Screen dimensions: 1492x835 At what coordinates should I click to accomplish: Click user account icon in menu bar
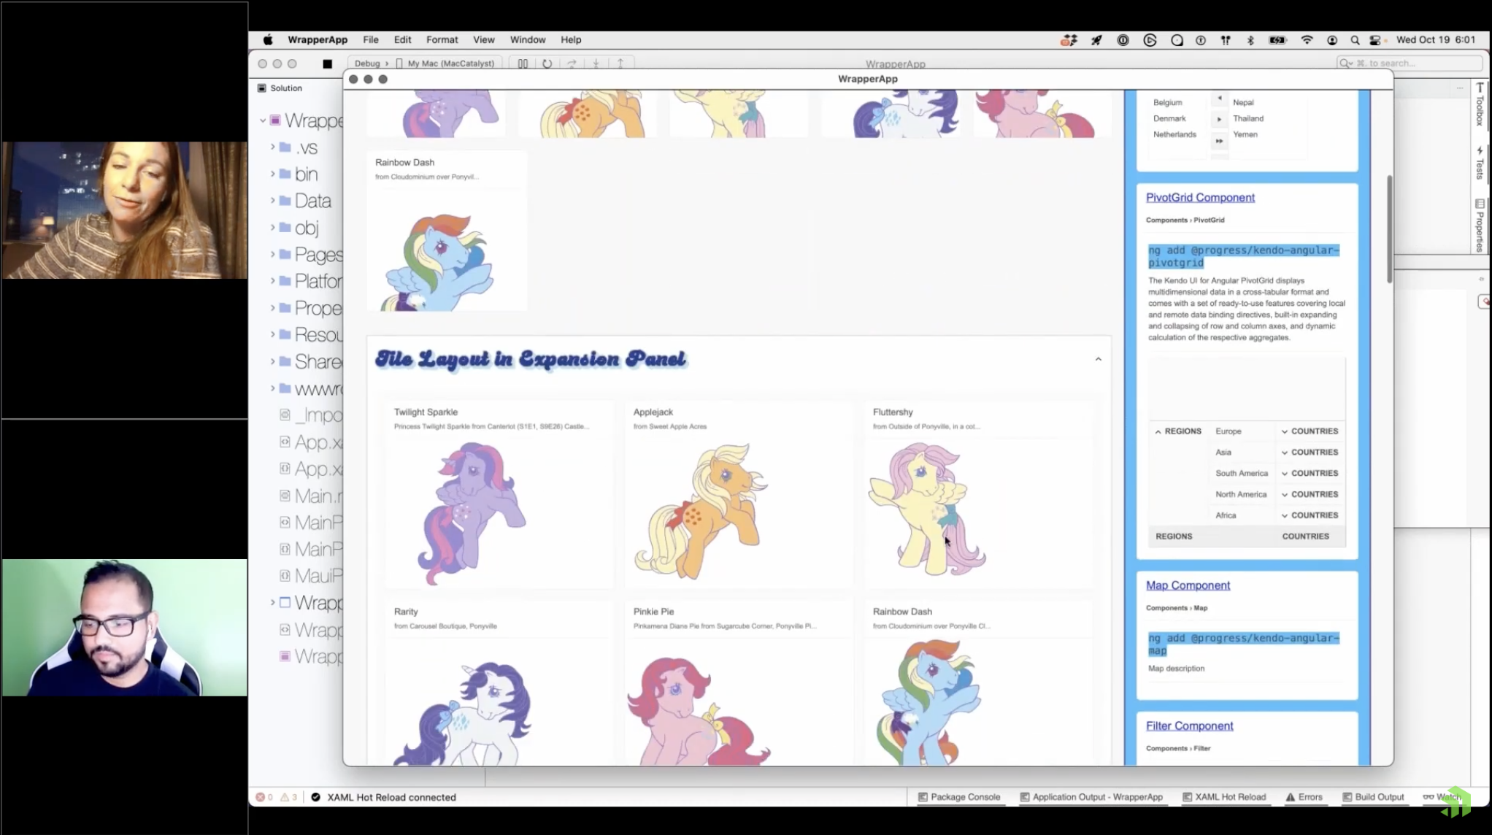click(1332, 40)
